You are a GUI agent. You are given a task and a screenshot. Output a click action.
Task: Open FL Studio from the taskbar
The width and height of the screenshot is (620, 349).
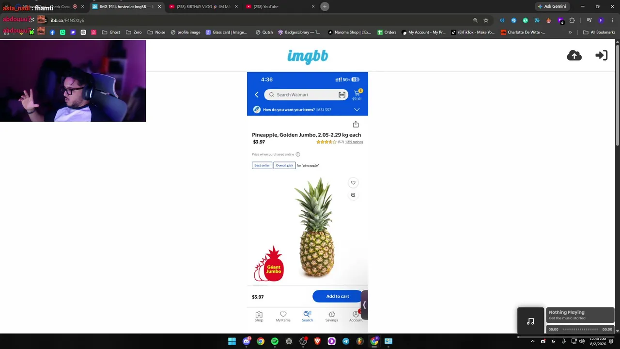(x=360, y=341)
